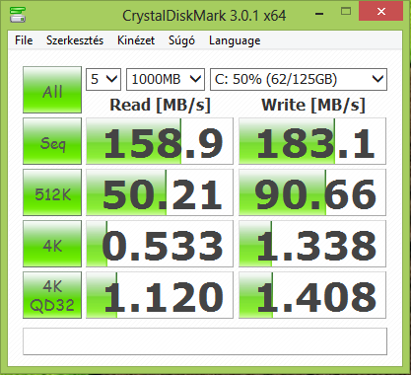This screenshot has width=411, height=375.
Task: Open the Súgó menu
Action: point(181,40)
